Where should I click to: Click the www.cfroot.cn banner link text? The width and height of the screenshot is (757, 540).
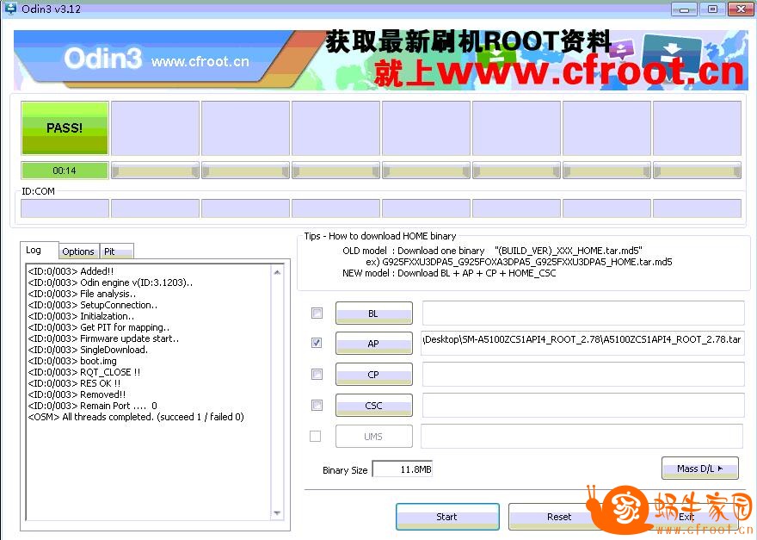coord(200,61)
